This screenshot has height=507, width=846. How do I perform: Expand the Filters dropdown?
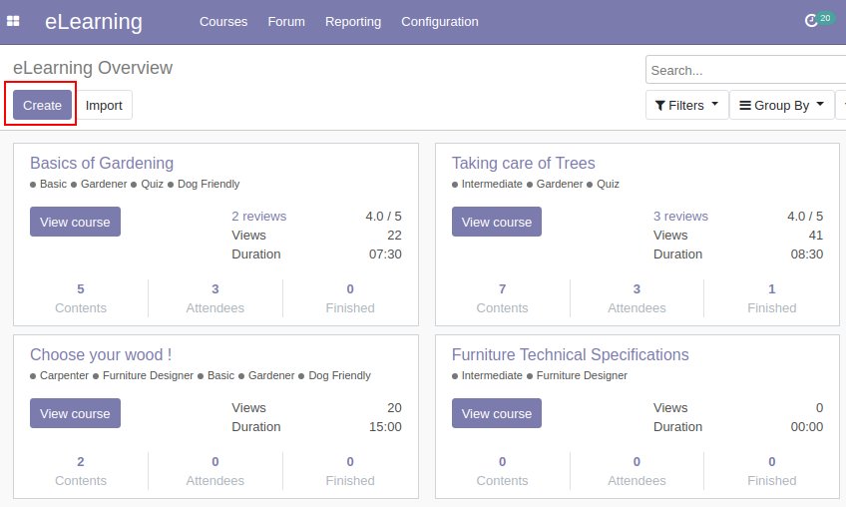click(686, 105)
